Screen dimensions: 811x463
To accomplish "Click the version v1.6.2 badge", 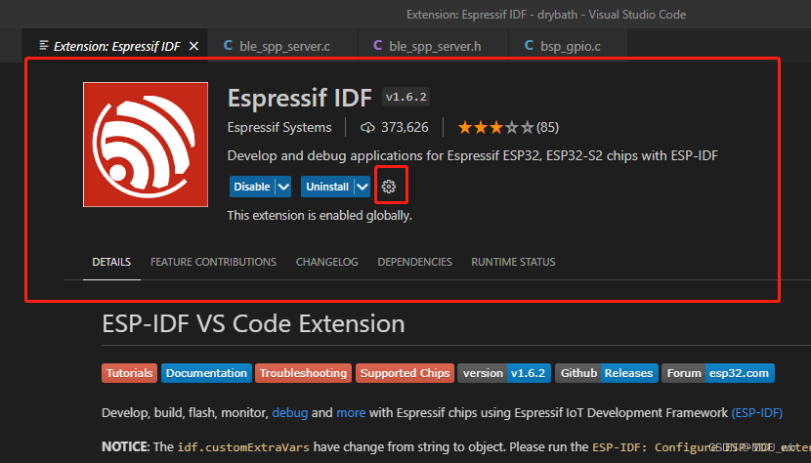I will coord(504,373).
